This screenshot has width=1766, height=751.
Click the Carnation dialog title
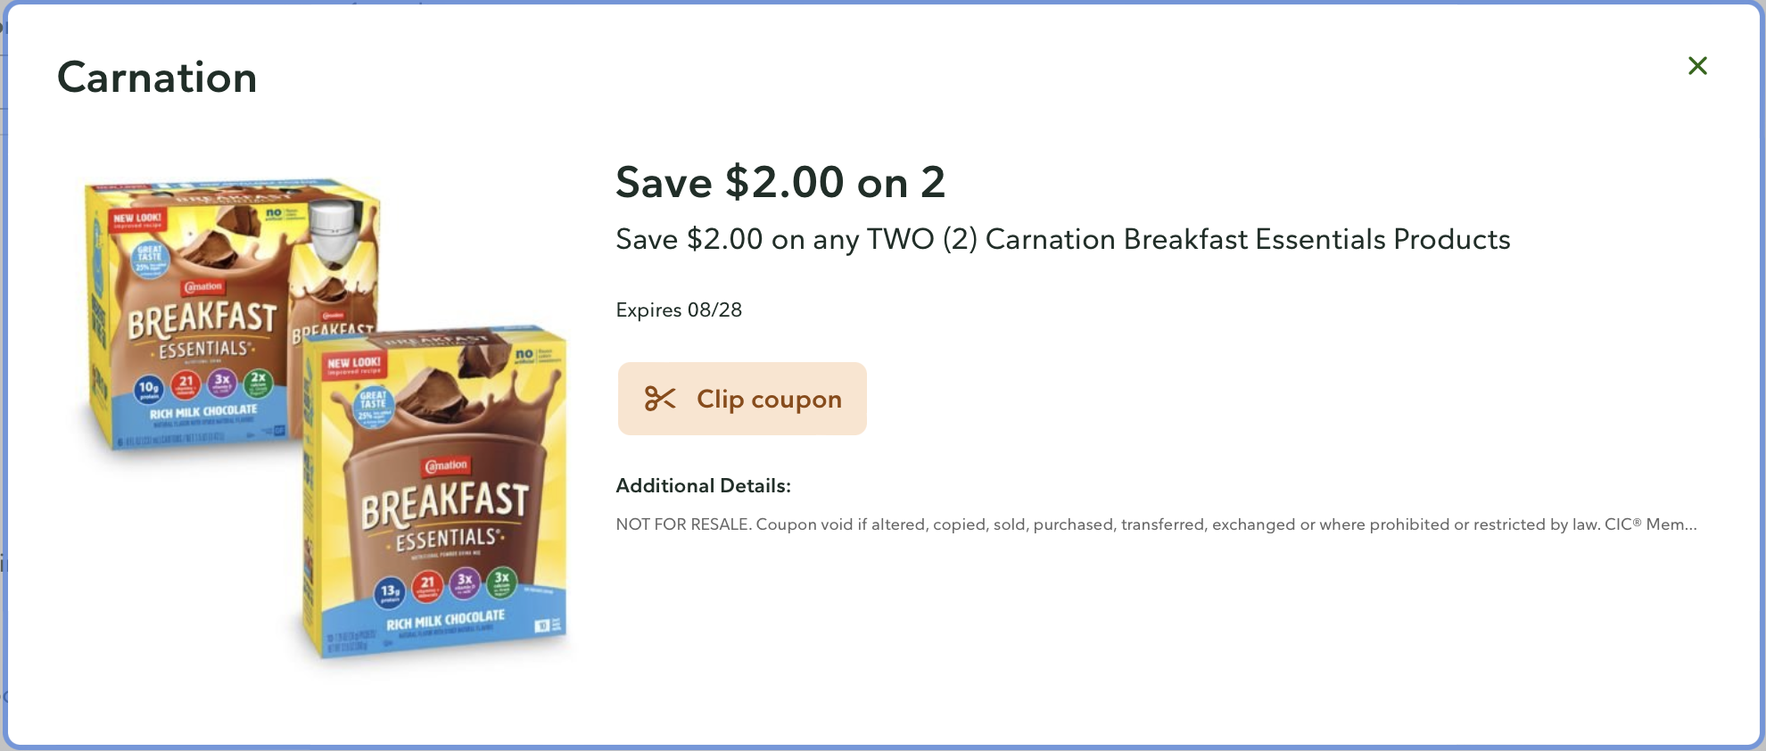pos(157,78)
